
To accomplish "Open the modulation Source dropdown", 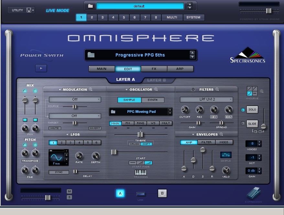I will coord(75,99).
